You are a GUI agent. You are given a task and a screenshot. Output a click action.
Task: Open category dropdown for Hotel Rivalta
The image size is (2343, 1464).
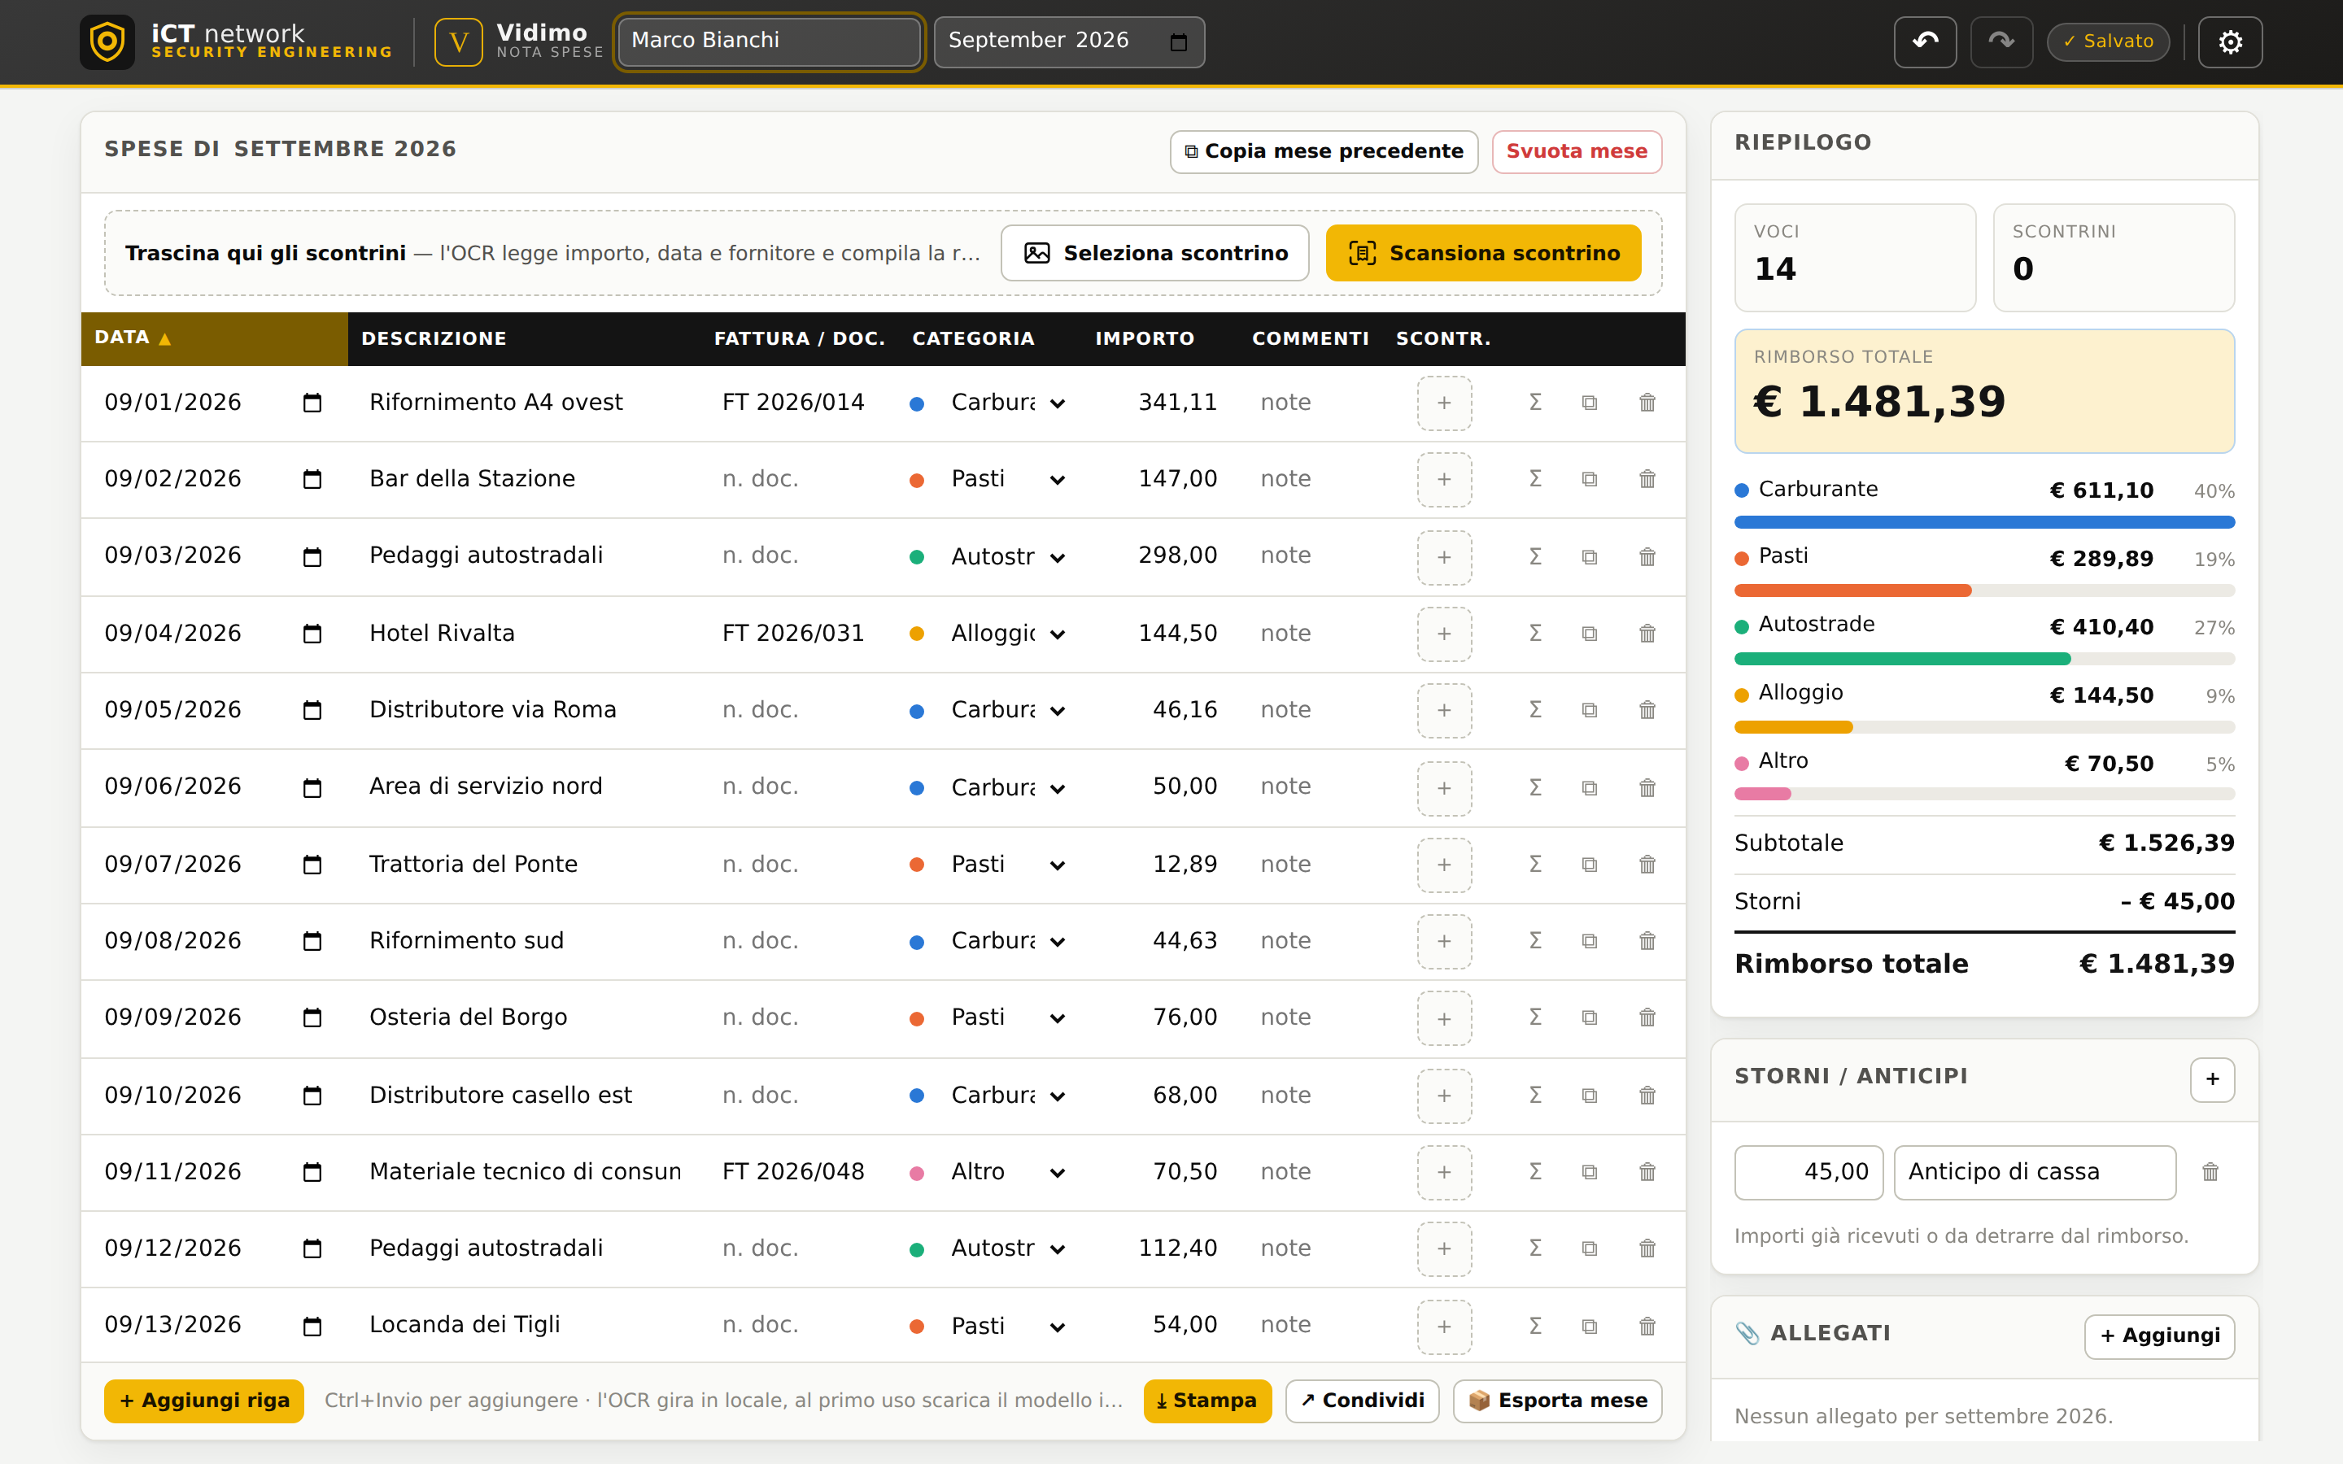point(1008,634)
